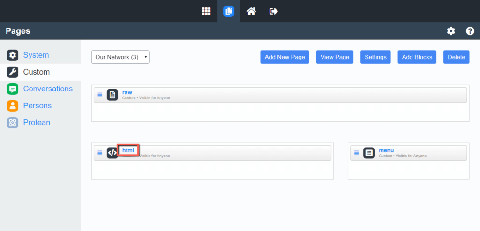Select Custom pages section
This screenshot has width=480, height=231.
point(37,72)
